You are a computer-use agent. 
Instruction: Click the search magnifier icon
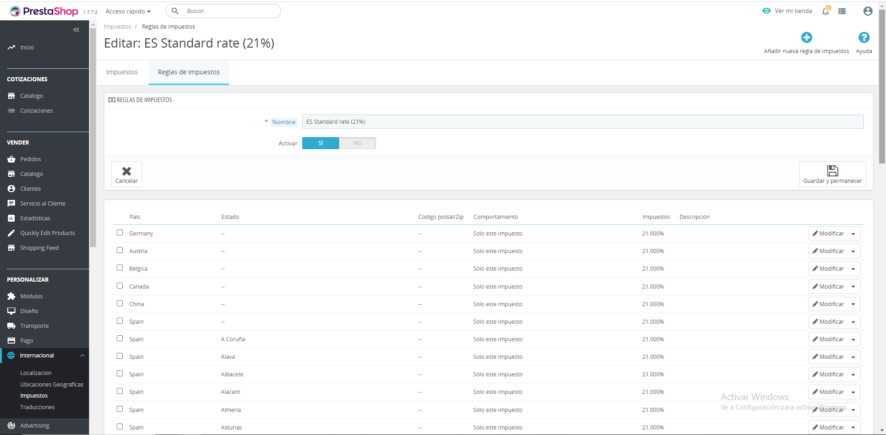click(175, 11)
